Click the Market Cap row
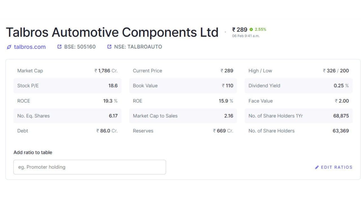The height and width of the screenshot is (203, 361). pos(67,71)
